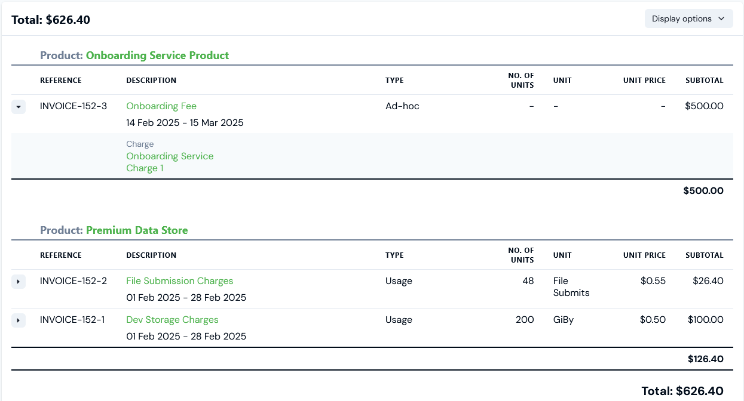
Task: Open the Onboarding Service Product link
Action: click(157, 55)
